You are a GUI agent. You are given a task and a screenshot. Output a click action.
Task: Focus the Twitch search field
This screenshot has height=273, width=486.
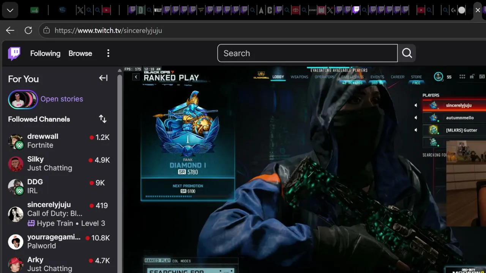pos(308,53)
